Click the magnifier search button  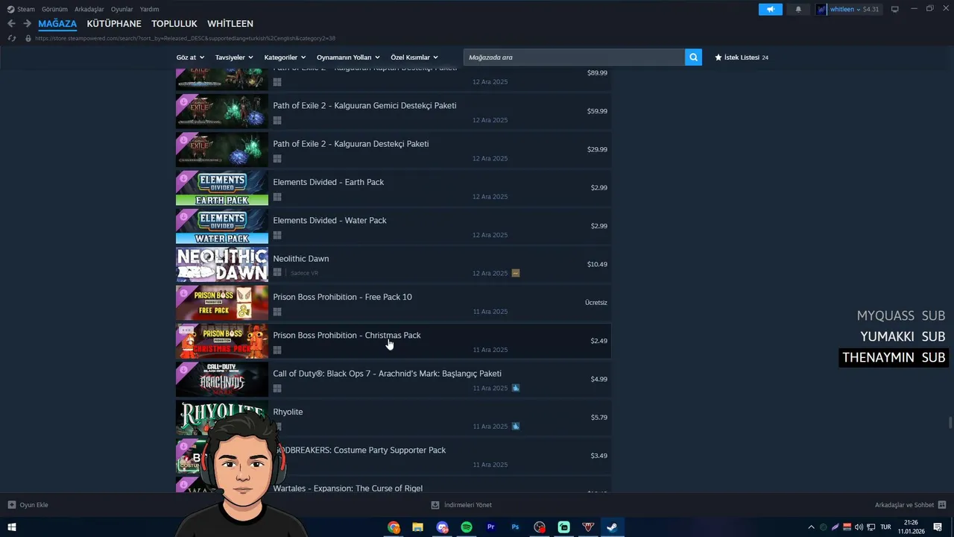[x=693, y=57]
